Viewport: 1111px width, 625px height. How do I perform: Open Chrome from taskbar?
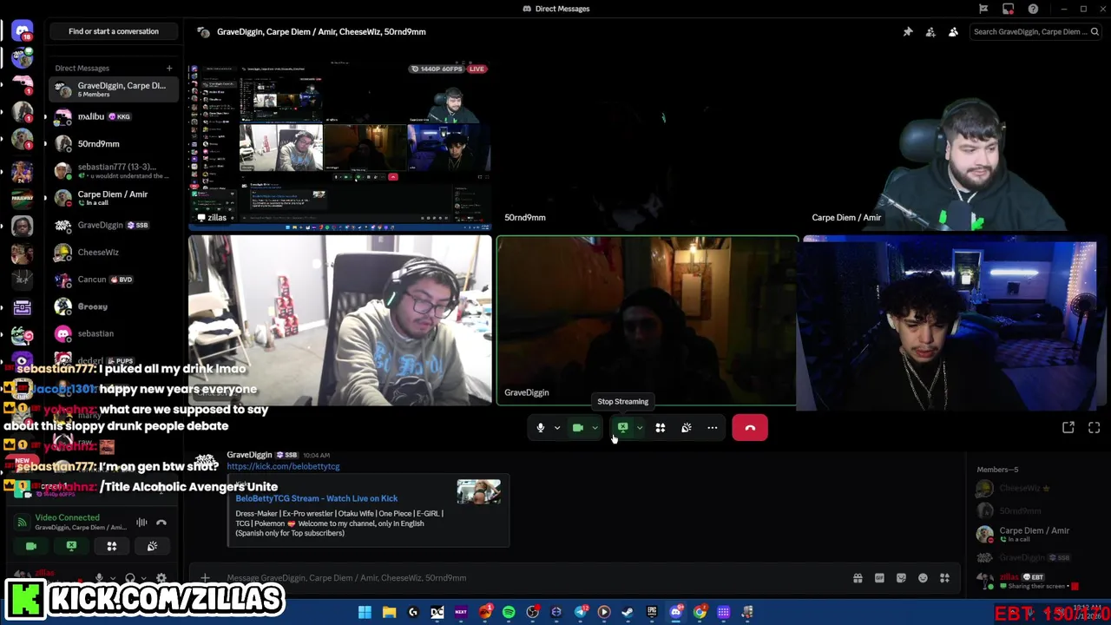tap(700, 612)
